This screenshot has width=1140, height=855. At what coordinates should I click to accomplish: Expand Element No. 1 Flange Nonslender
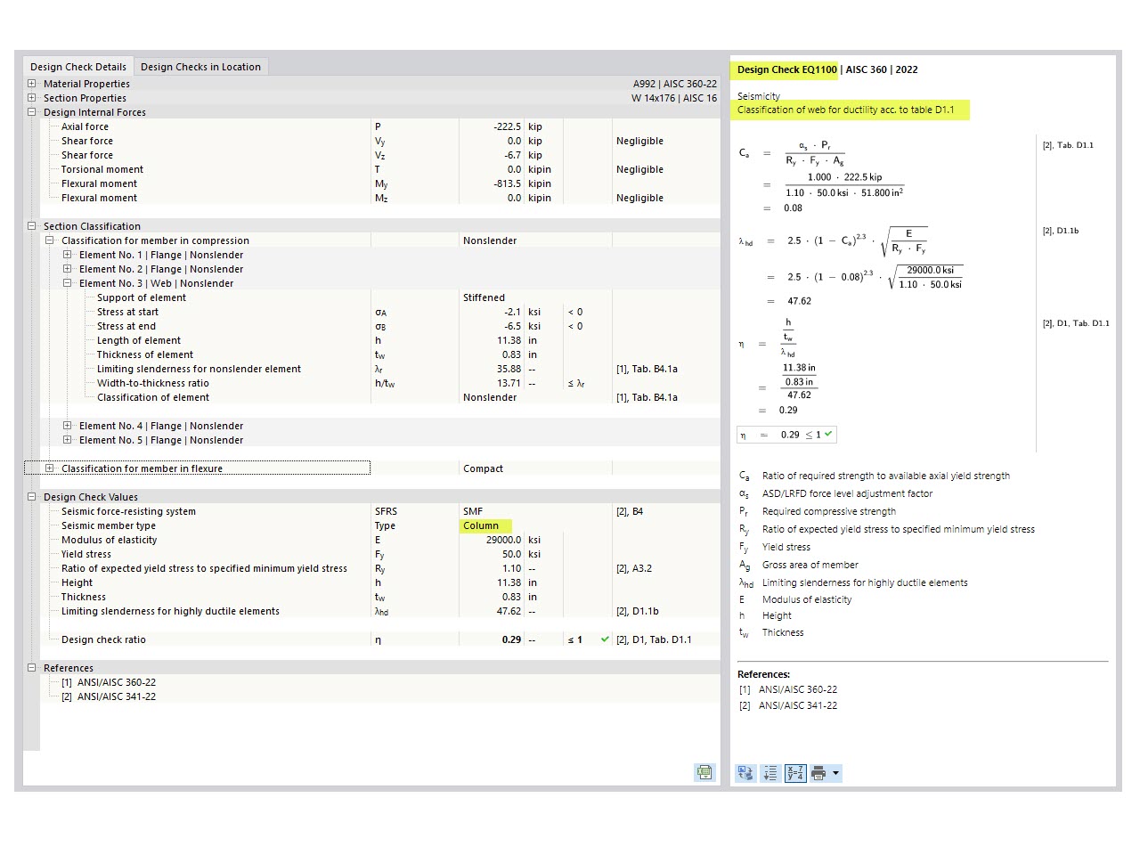point(68,255)
